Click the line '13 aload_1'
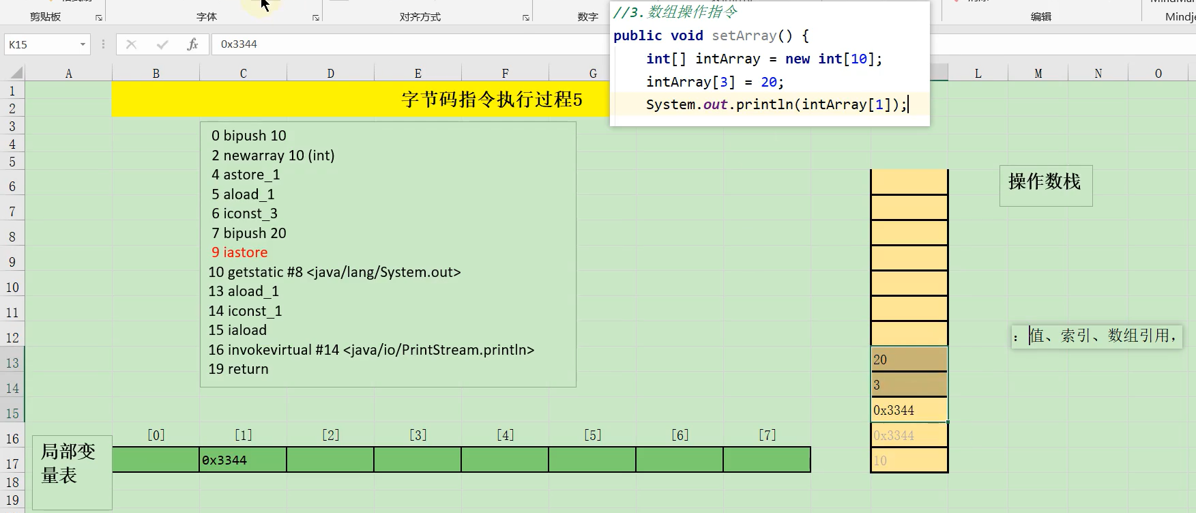 tap(244, 291)
